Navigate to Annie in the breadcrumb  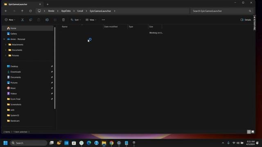pos(51,11)
